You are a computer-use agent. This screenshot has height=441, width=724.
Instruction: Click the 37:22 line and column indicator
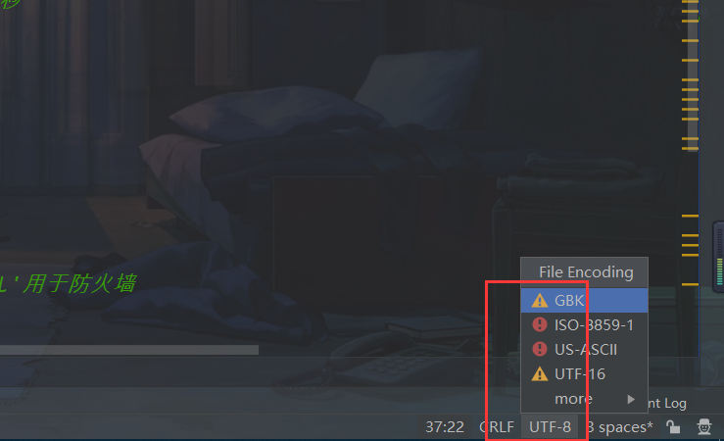tap(444, 427)
